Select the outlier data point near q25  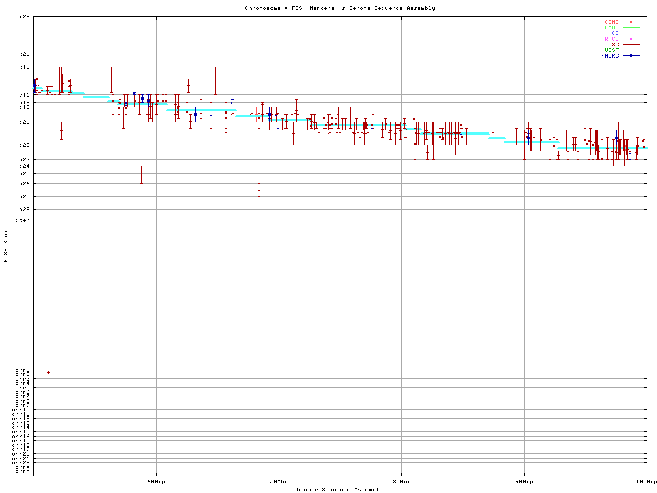pos(141,175)
